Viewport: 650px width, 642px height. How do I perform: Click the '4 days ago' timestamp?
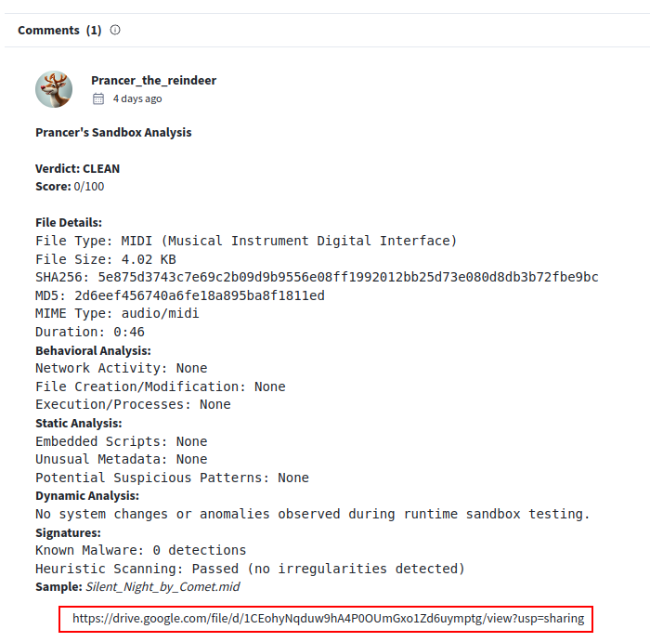coord(137,98)
